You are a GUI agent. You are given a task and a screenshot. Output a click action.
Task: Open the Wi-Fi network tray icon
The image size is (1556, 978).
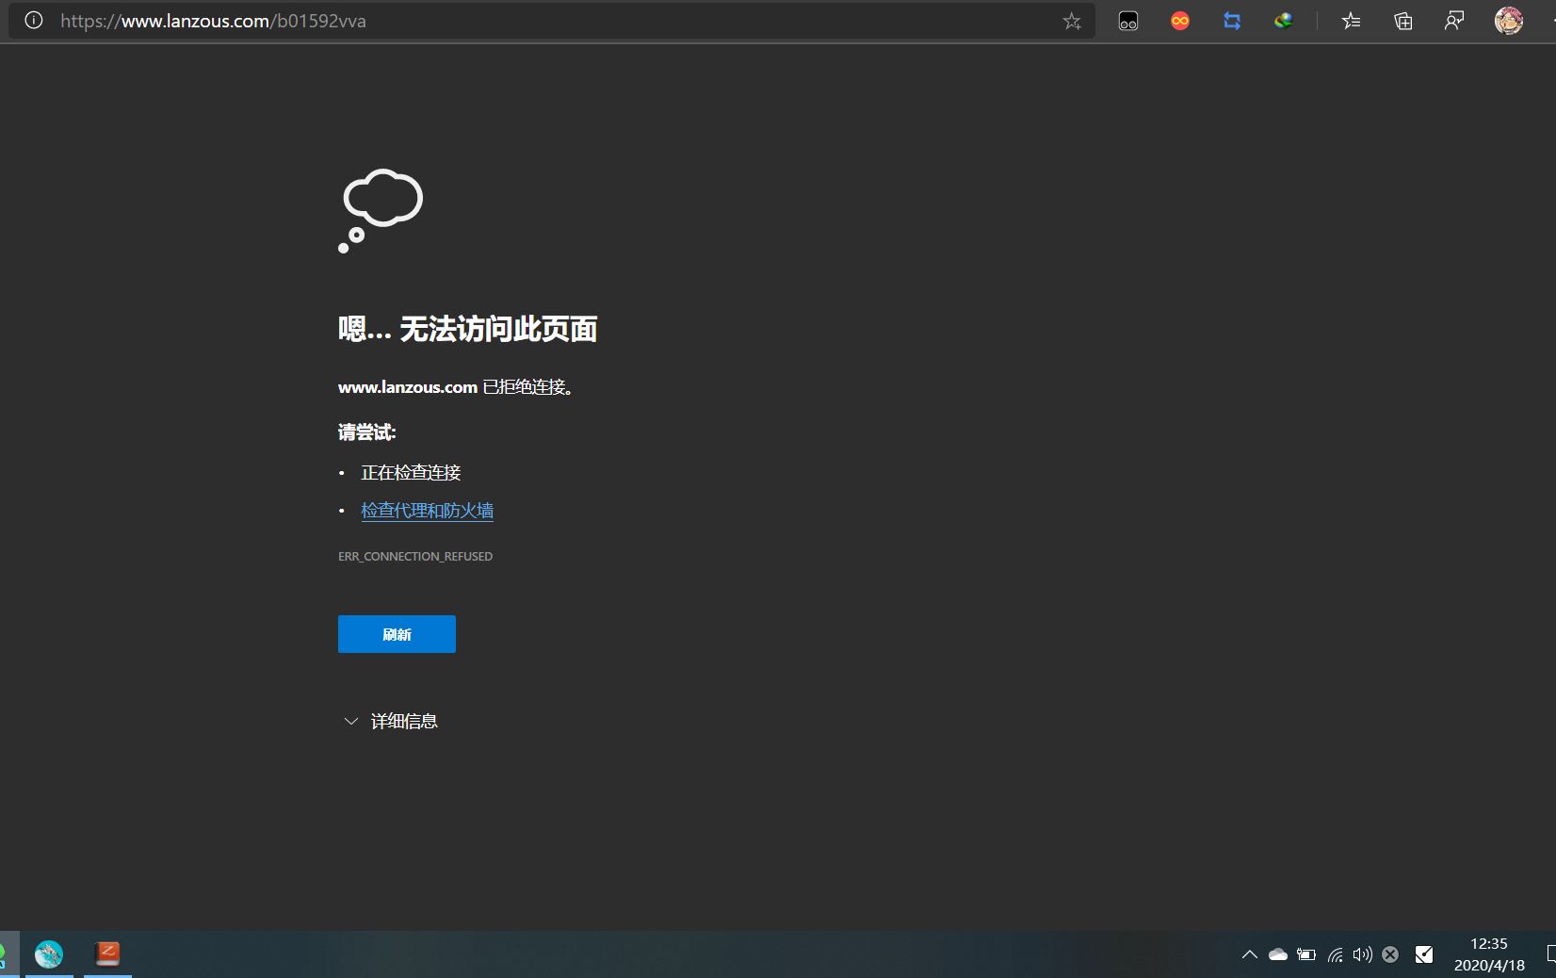point(1335,954)
